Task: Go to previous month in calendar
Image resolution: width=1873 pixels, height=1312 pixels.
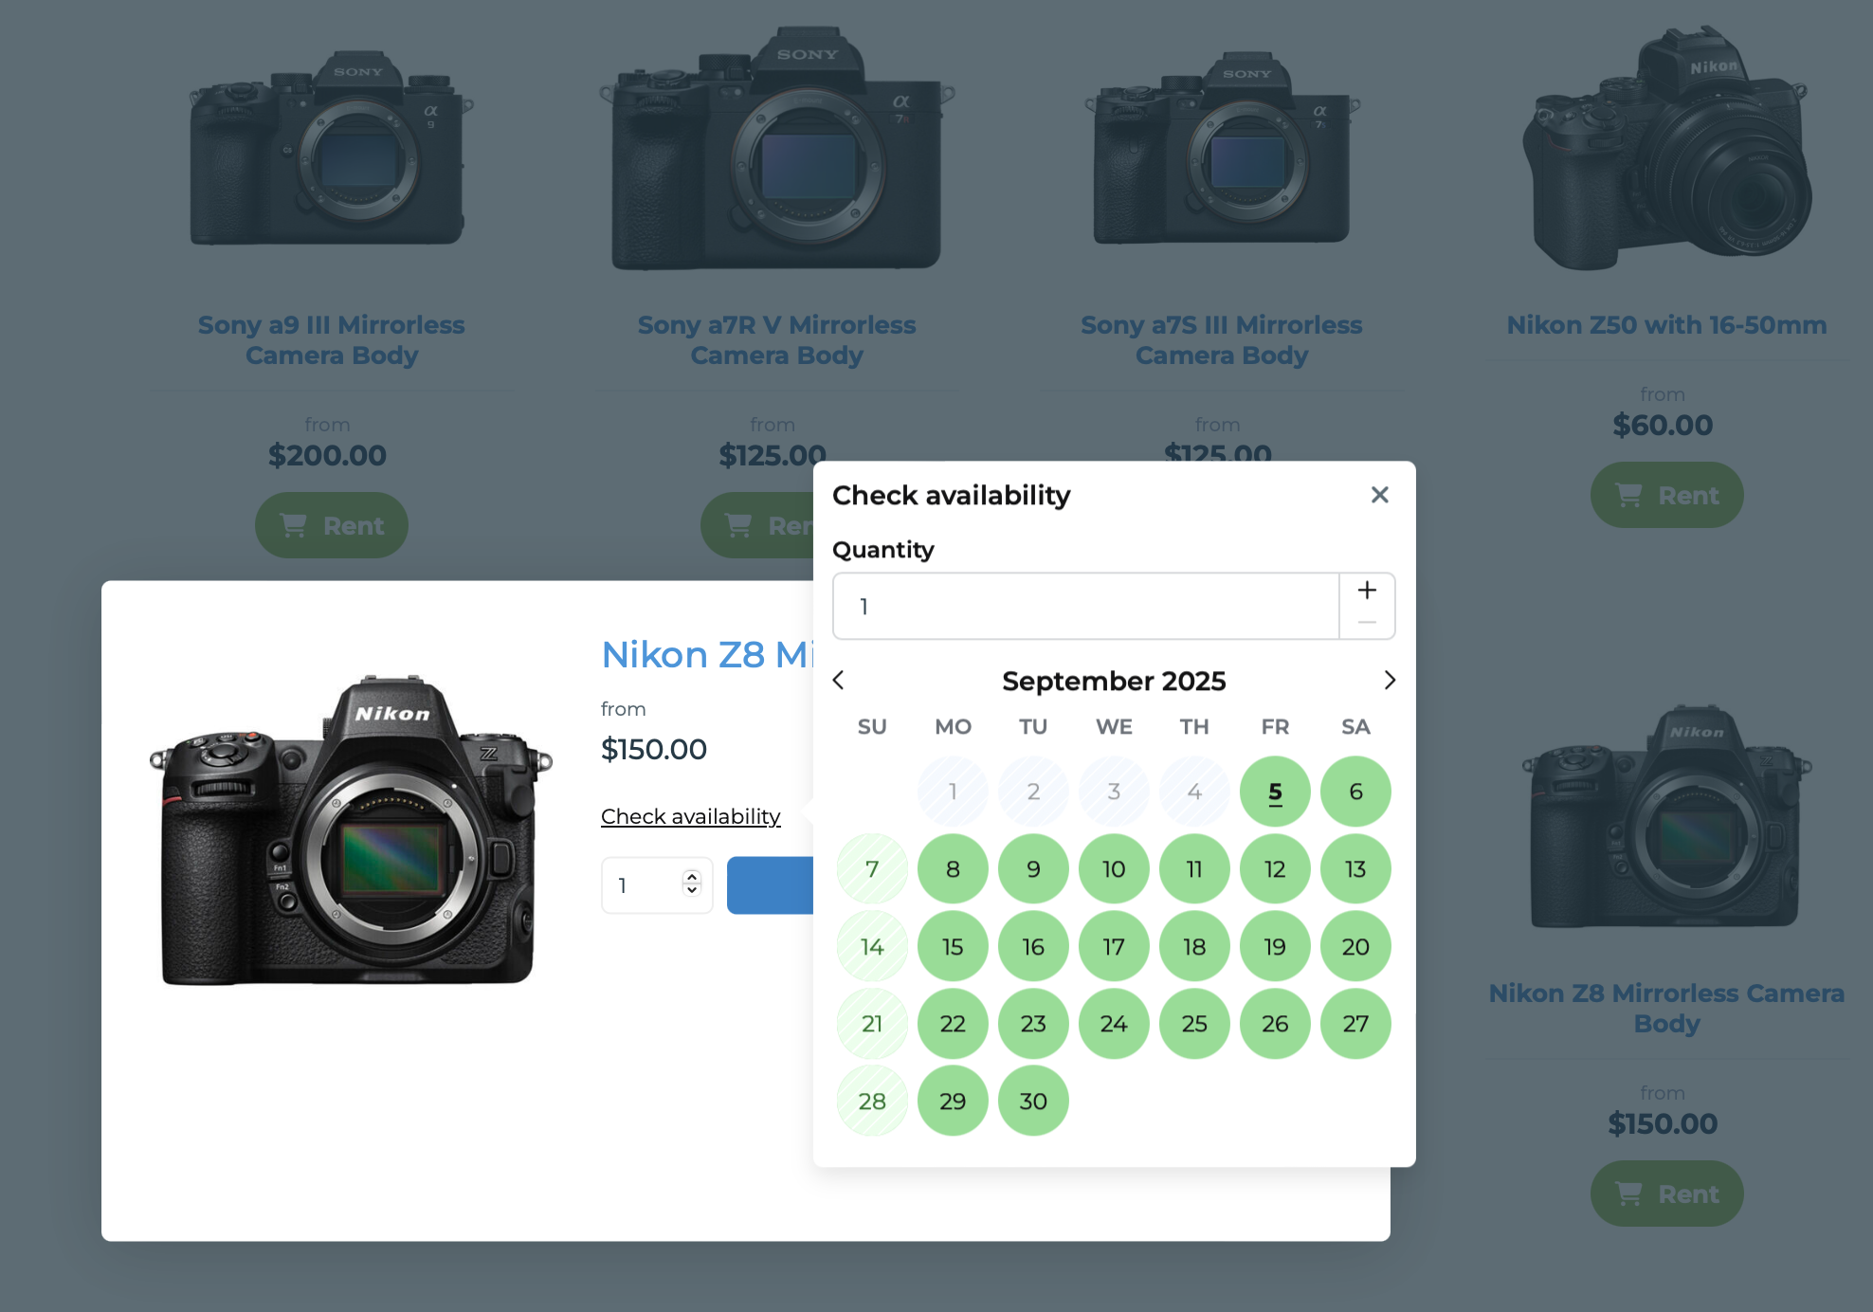Action: click(838, 681)
